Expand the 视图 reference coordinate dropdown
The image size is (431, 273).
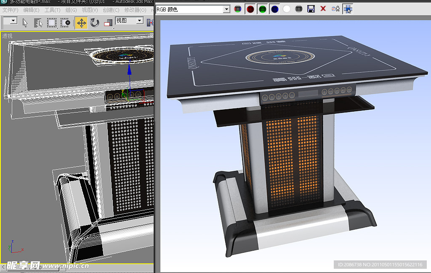tap(140, 21)
